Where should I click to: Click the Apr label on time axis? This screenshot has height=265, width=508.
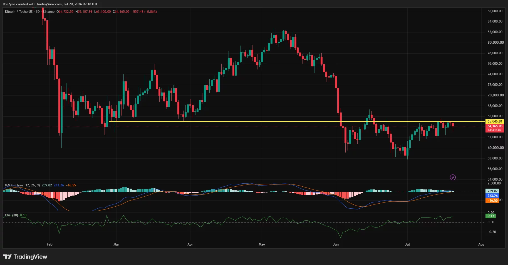pos(190,244)
